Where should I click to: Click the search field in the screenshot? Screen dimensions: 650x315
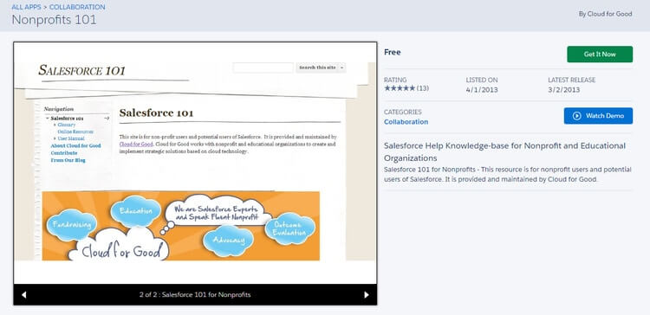[x=263, y=67]
